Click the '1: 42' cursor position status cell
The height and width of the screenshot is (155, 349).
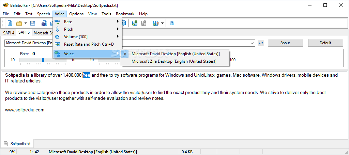tap(32, 152)
